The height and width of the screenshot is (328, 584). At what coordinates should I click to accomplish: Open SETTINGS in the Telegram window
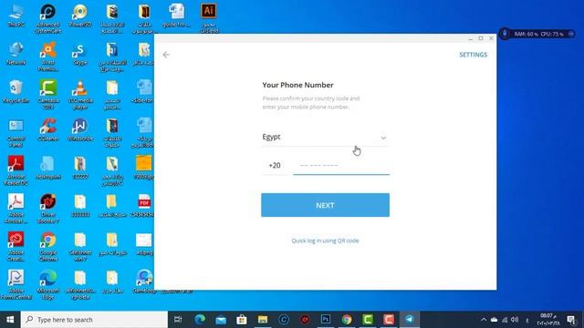pos(473,55)
